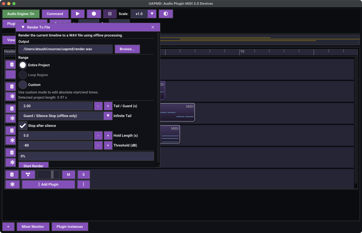Mute the track with the M button
Viewport: 362px width, 233px height.
[69, 174]
